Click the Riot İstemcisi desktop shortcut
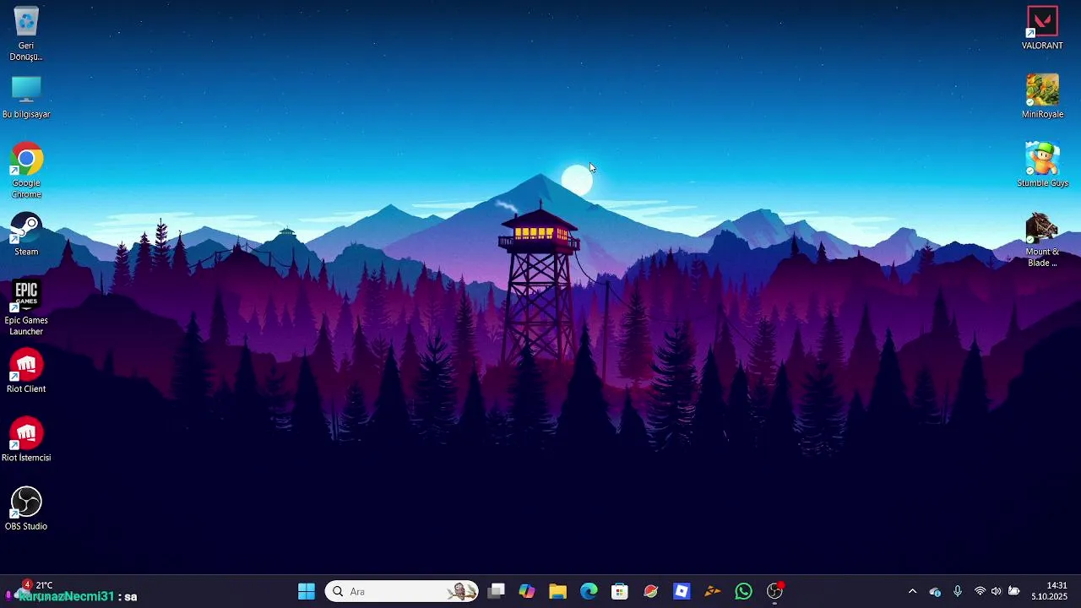The image size is (1081, 608). 26,441
